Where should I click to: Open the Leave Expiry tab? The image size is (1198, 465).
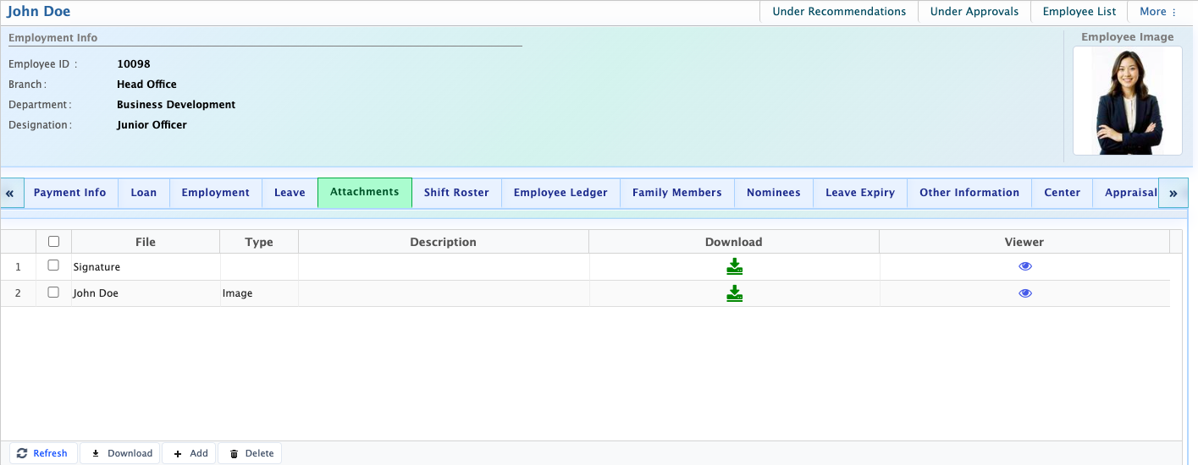pos(860,193)
